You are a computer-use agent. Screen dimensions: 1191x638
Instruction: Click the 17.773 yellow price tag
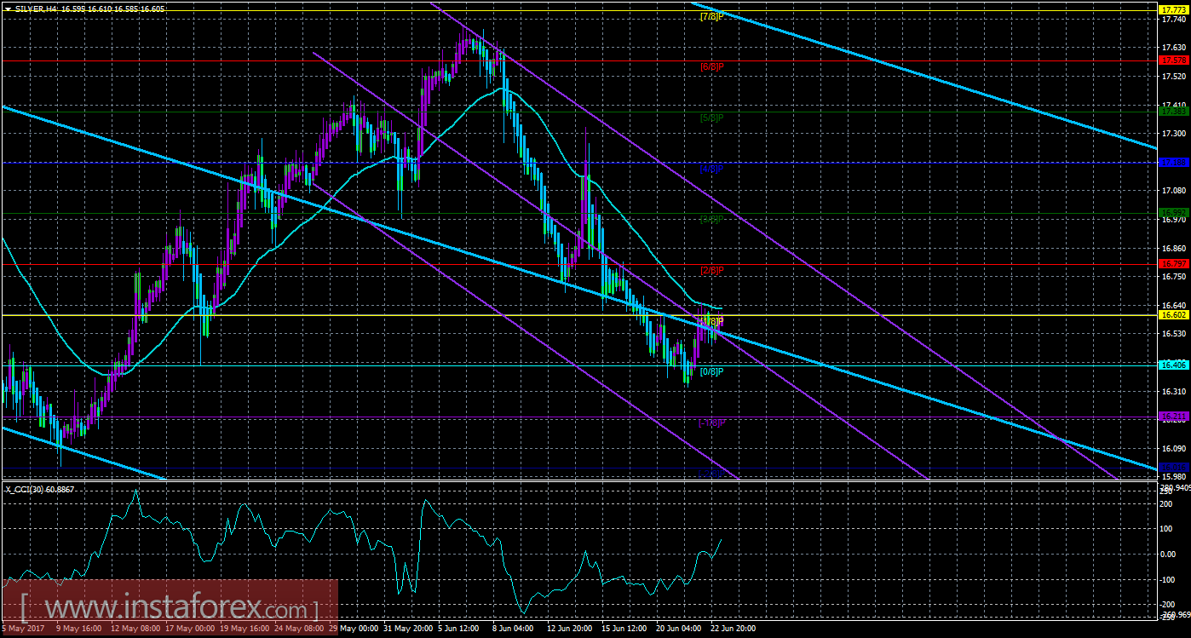point(1173,9)
